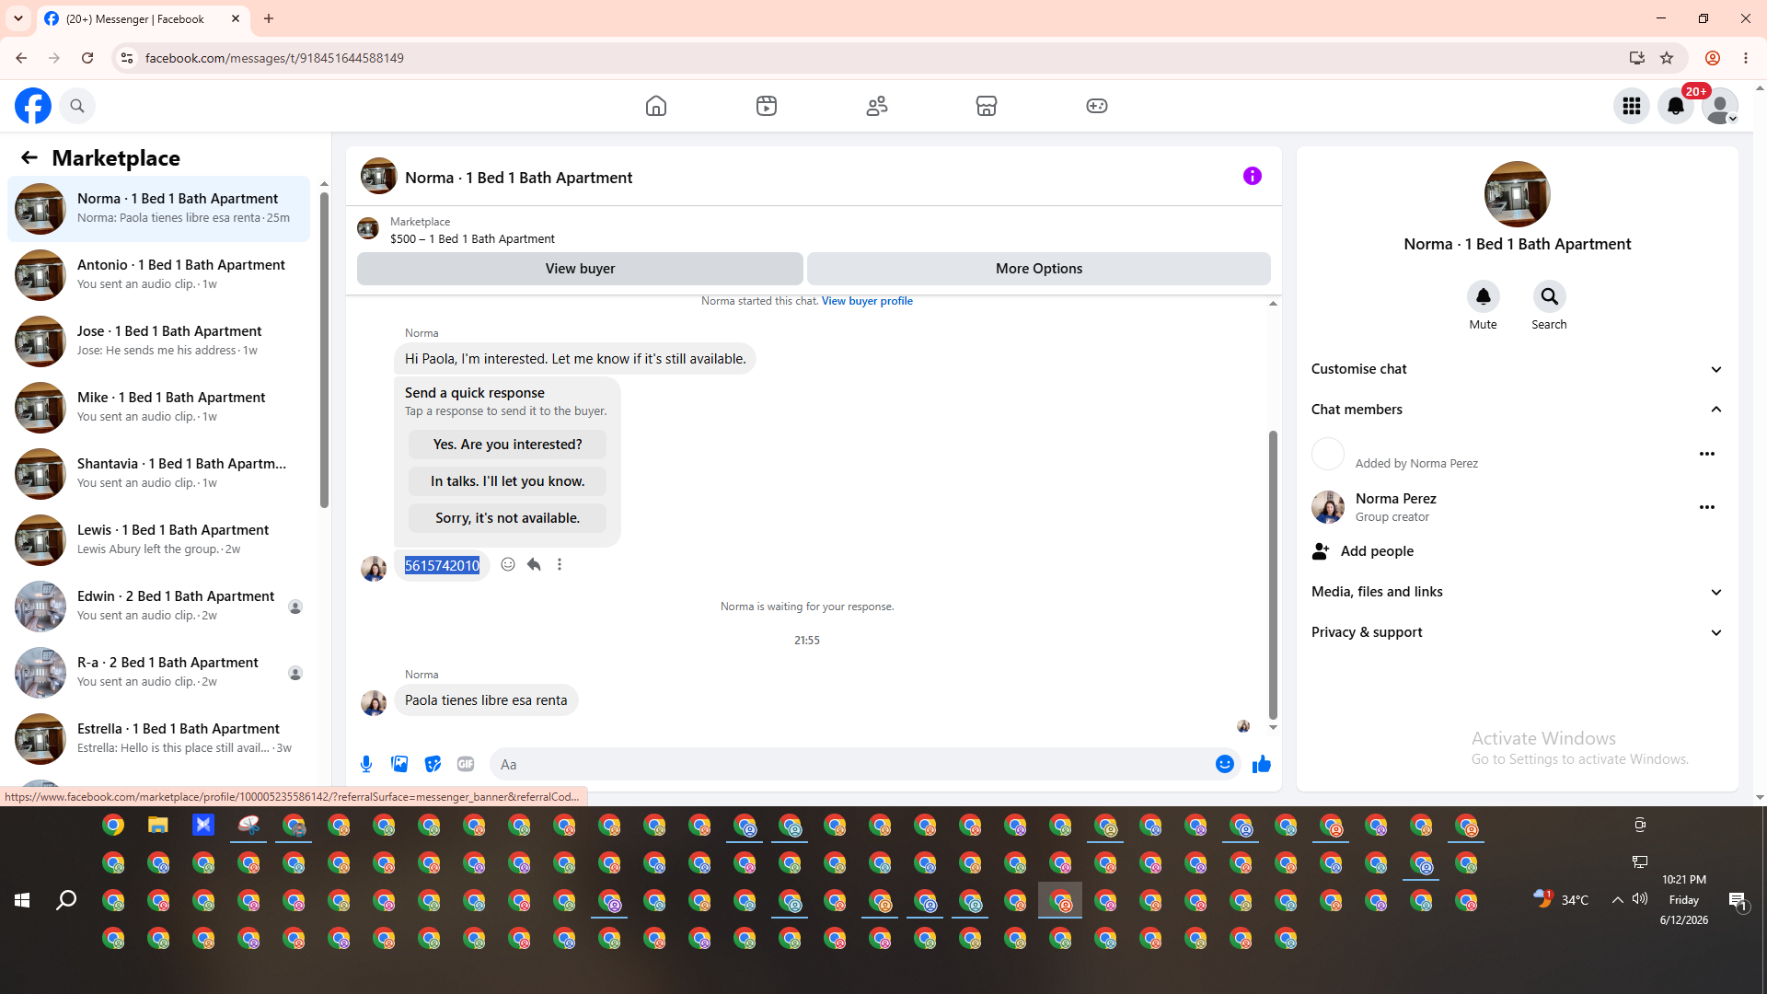The height and width of the screenshot is (994, 1767).
Task: Click the message input field
Action: [851, 764]
